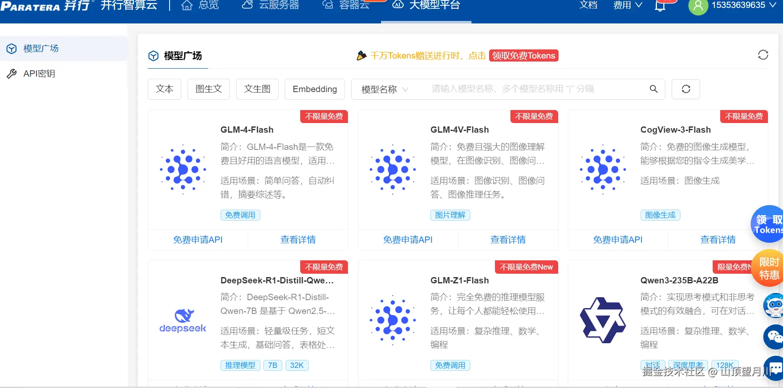Click the API密钥 wrench icon
The image size is (783, 388).
[x=12, y=74]
